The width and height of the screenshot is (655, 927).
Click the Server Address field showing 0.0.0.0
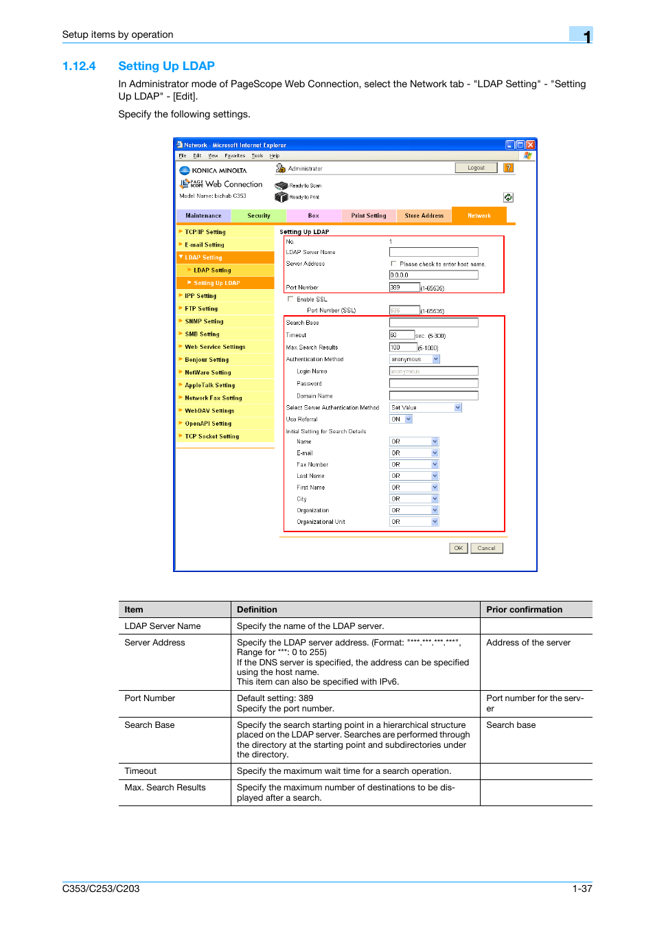pos(434,275)
